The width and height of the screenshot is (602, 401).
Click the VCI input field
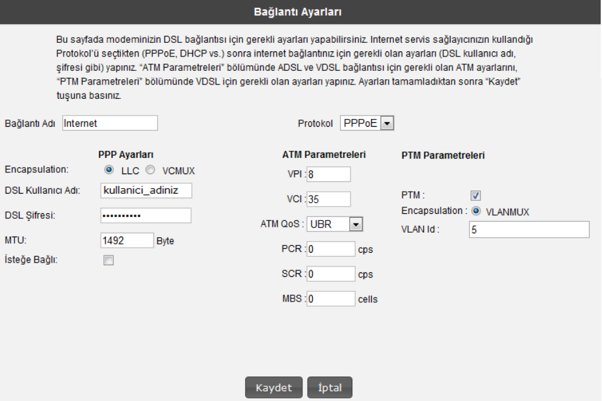(x=329, y=199)
